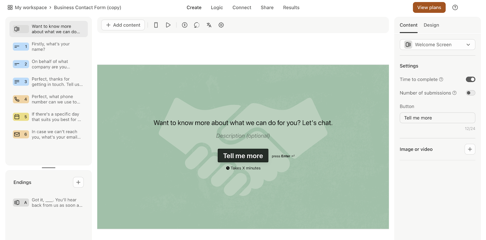The image size is (486, 240).
Task: Click the AI refresh assistant icon
Action: 197,25
